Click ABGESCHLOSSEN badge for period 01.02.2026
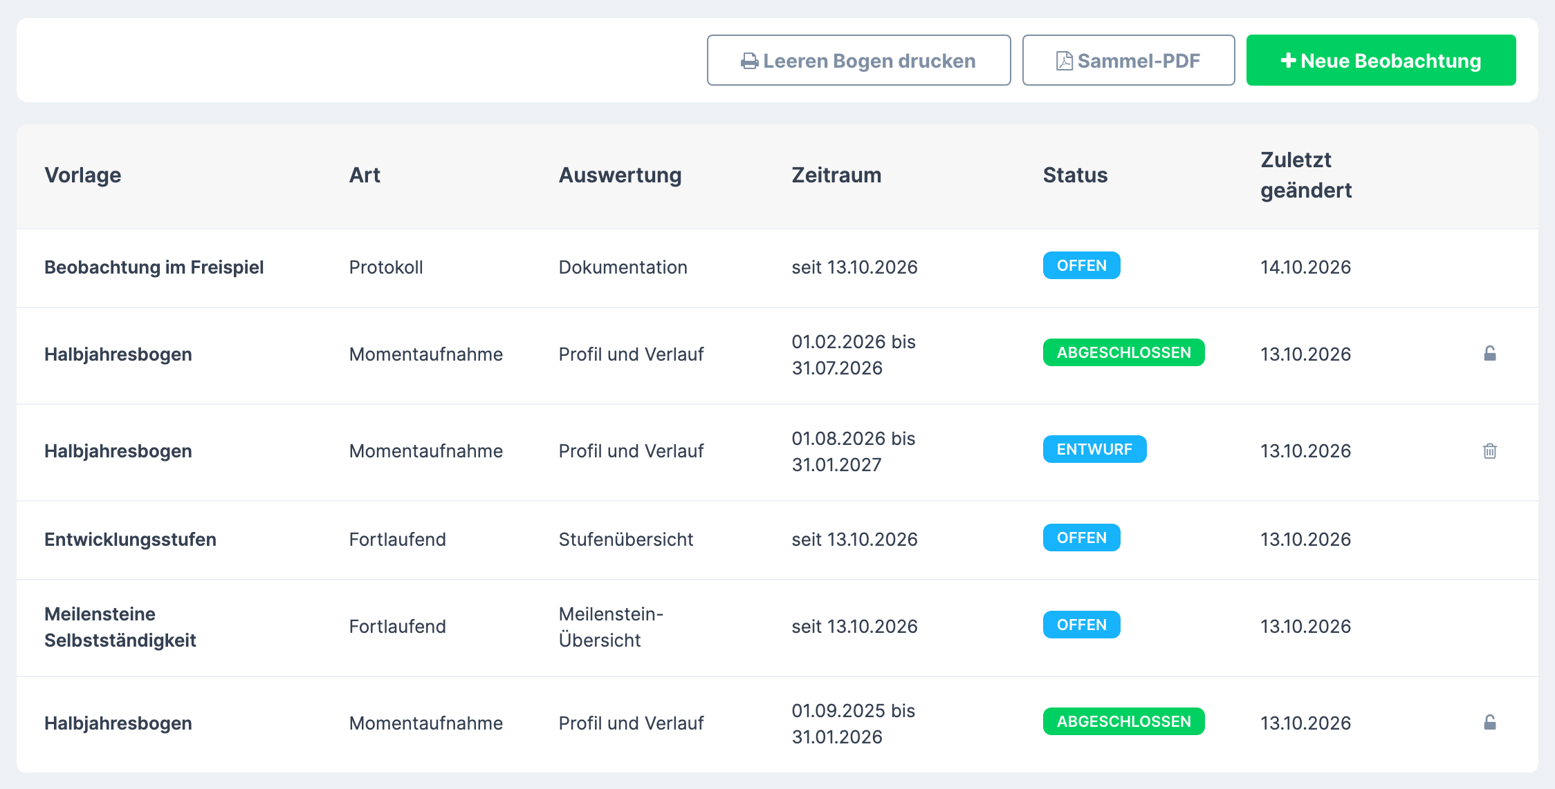Screen dimensions: 1555x789 (x=1123, y=352)
